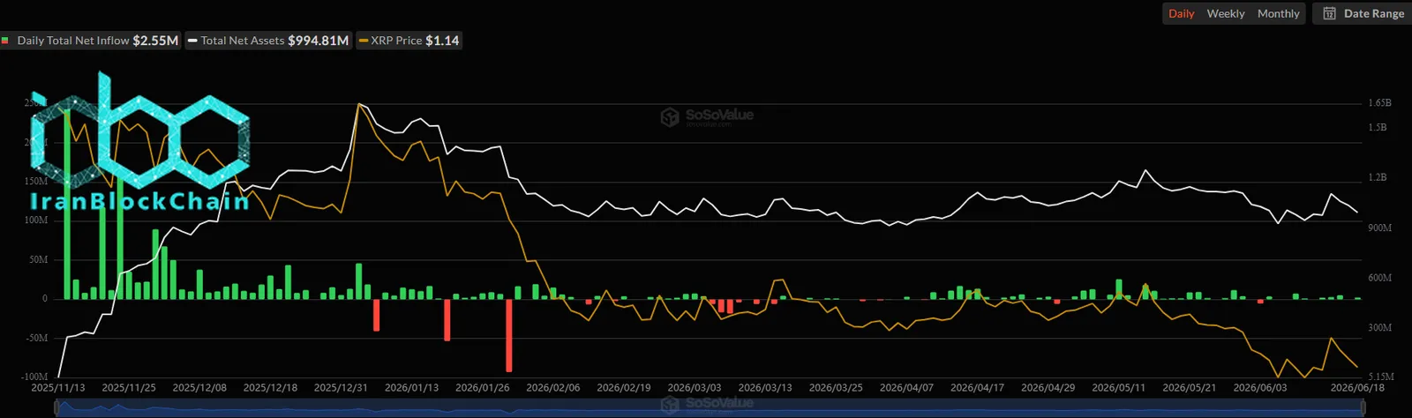Click the 2026/04/29 date axis label
The width and height of the screenshot is (1412, 418).
pyautogui.click(x=1048, y=388)
